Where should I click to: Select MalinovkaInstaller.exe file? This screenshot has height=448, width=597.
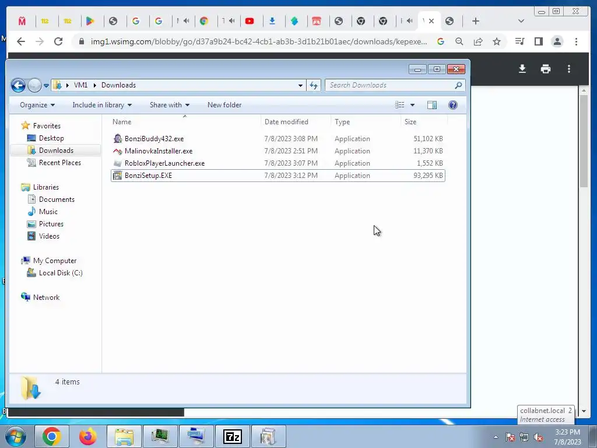click(x=278, y=151)
